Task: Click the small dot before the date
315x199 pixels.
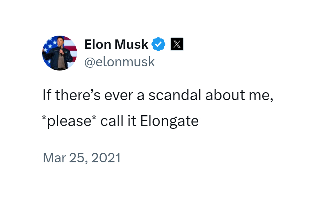Action: (39, 159)
